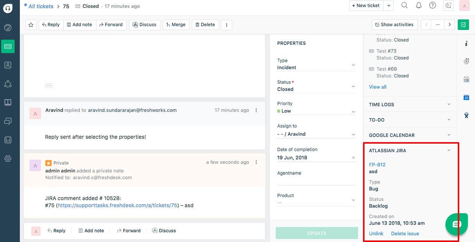This screenshot has height=242, width=475.
Task: Collapse the ATLASSIAN JIRA section
Action: click(x=449, y=151)
